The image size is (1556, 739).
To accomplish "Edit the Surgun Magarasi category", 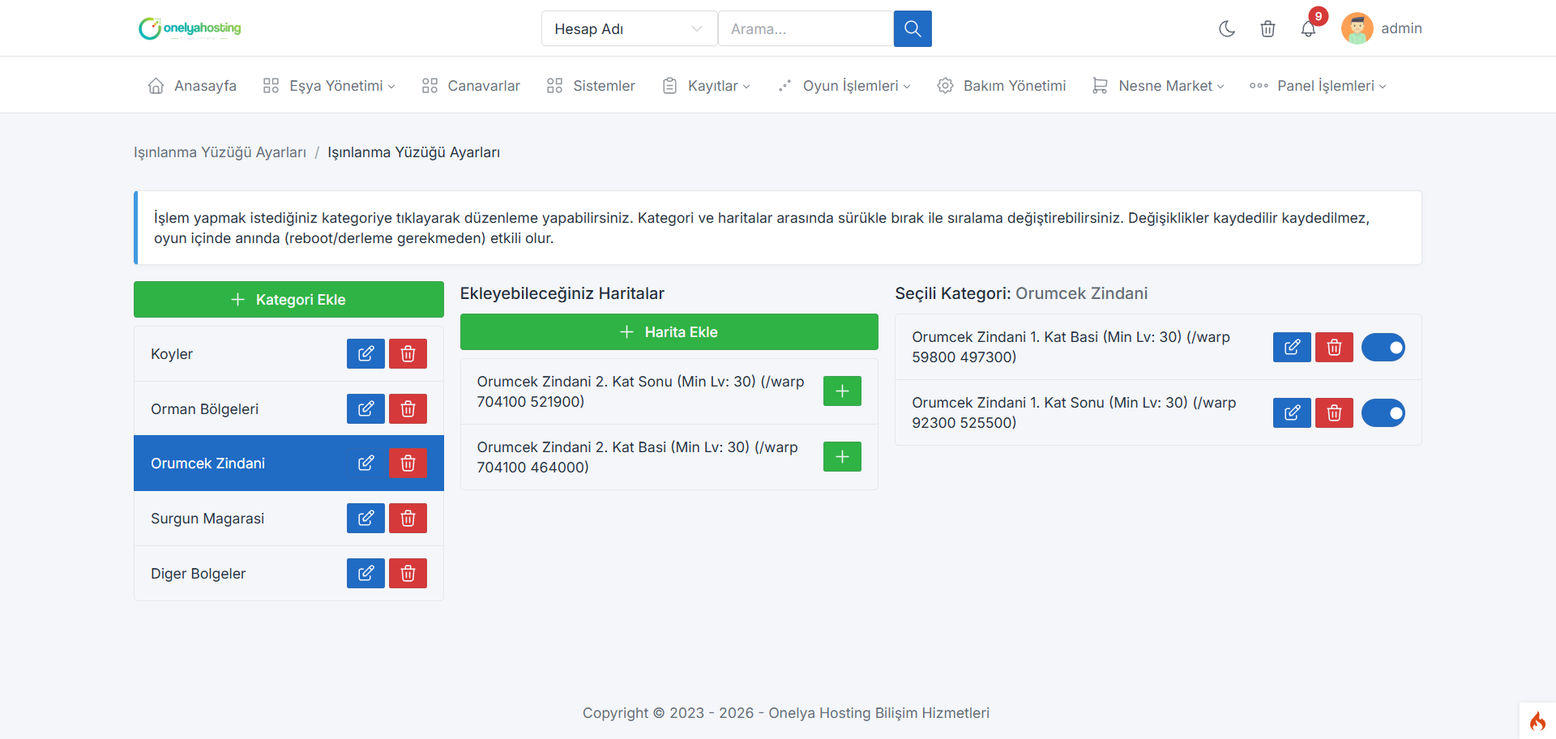I will click(x=365, y=518).
